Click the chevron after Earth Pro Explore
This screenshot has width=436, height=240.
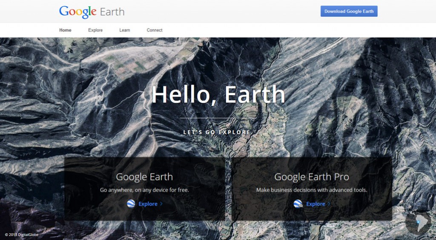coord(329,204)
